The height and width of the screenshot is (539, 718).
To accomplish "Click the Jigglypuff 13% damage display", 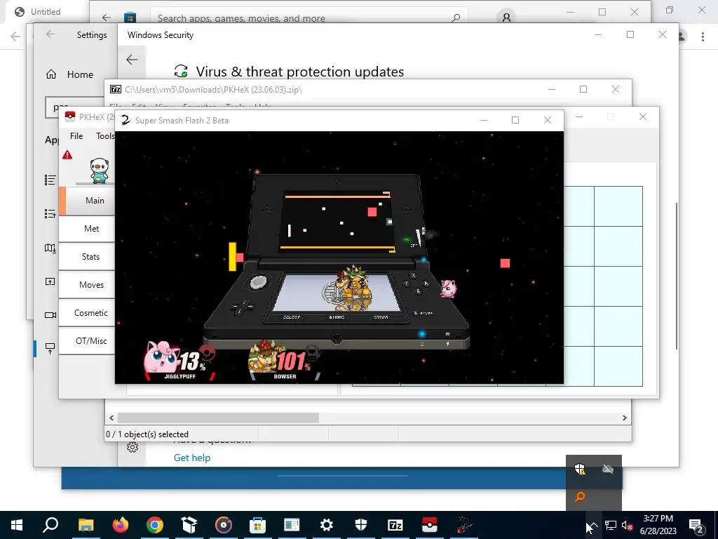I will point(179,360).
